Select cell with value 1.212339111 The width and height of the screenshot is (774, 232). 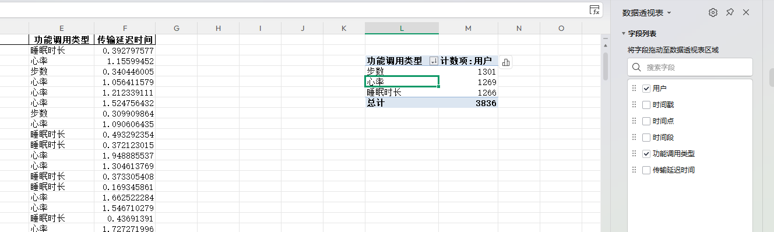124,92
